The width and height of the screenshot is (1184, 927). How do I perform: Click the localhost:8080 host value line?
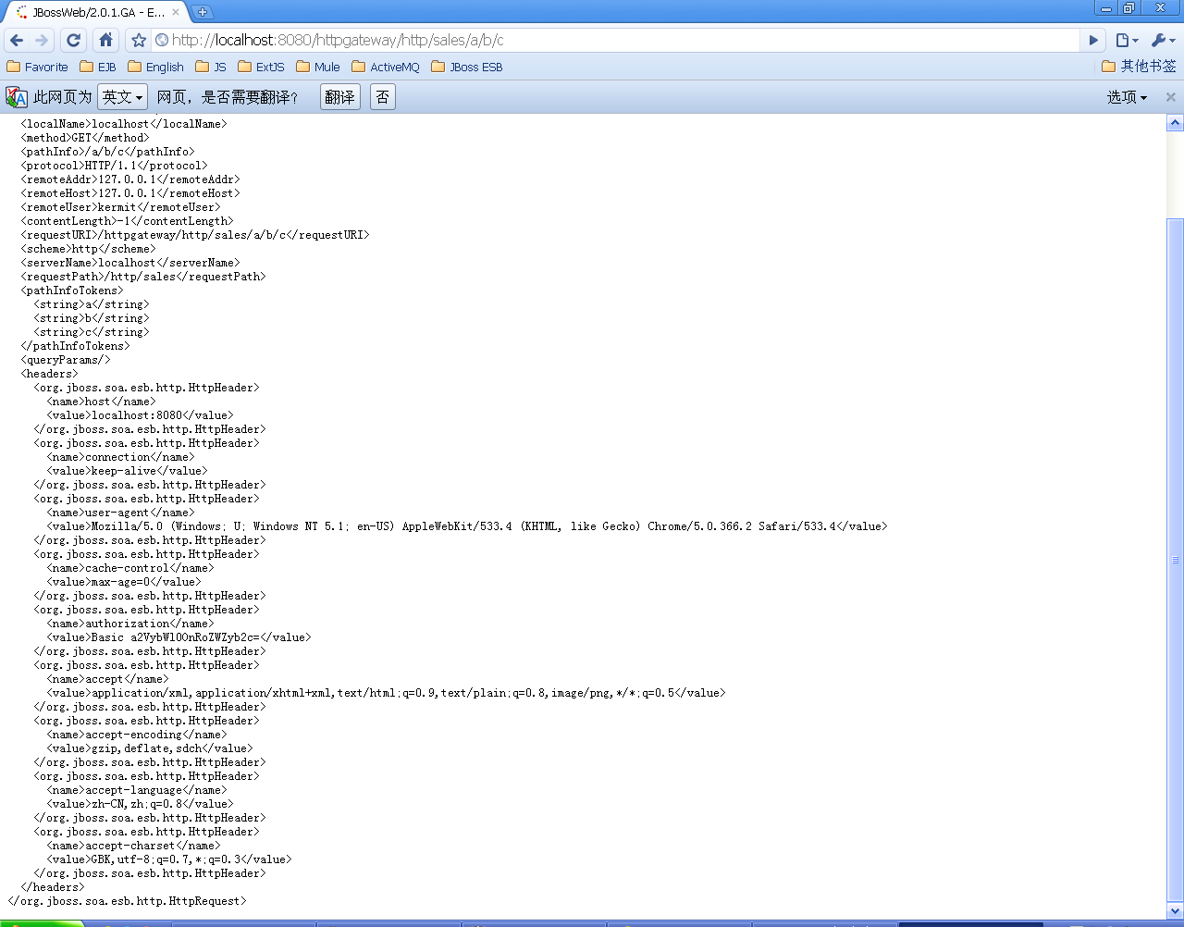click(140, 415)
